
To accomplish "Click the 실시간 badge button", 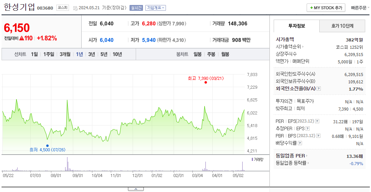I will (136, 8).
